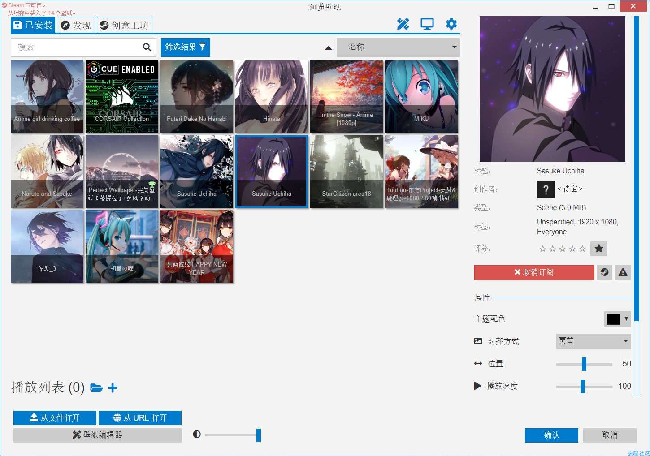Open the wallpaper editor tools icon
Screen dimensions: 650x456
click(x=403, y=24)
